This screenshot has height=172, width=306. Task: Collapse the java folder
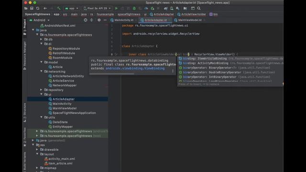(33, 30)
